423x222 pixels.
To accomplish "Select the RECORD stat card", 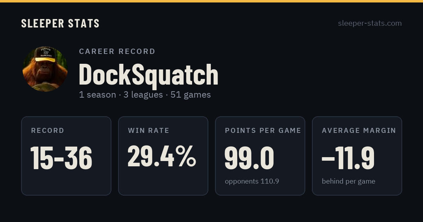I will pyautogui.click(x=66, y=156).
